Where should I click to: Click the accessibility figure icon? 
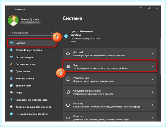click(11, 100)
